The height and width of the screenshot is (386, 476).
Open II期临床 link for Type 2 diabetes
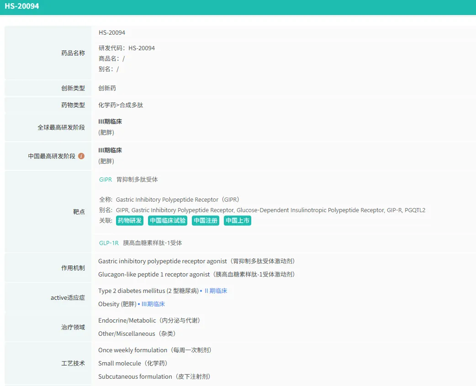215,291
